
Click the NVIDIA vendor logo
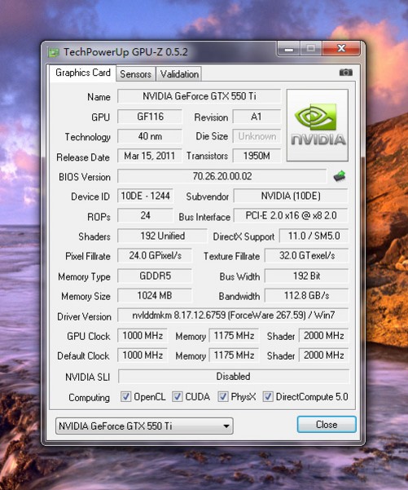click(318, 126)
